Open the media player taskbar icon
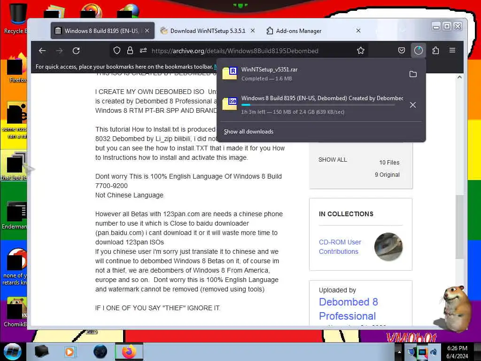The height and width of the screenshot is (361, 481). 70,352
